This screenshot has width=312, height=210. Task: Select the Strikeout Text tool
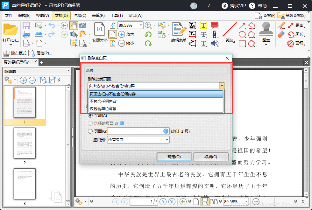[x=203, y=34]
